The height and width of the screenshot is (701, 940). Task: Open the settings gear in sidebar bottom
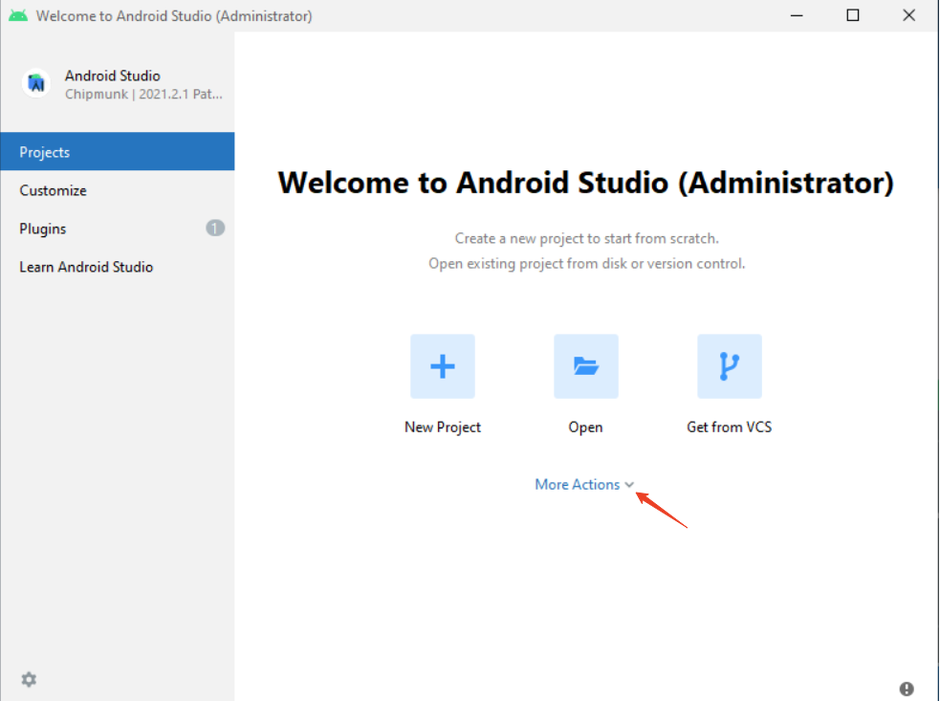(x=29, y=679)
